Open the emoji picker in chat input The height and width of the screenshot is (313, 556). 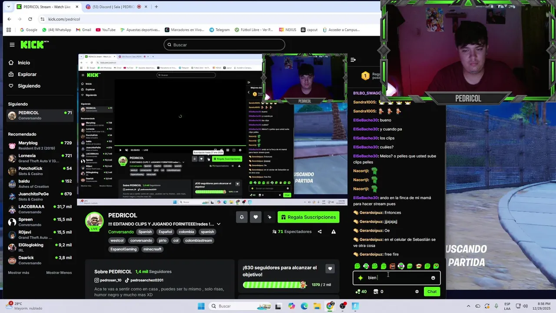click(x=433, y=278)
